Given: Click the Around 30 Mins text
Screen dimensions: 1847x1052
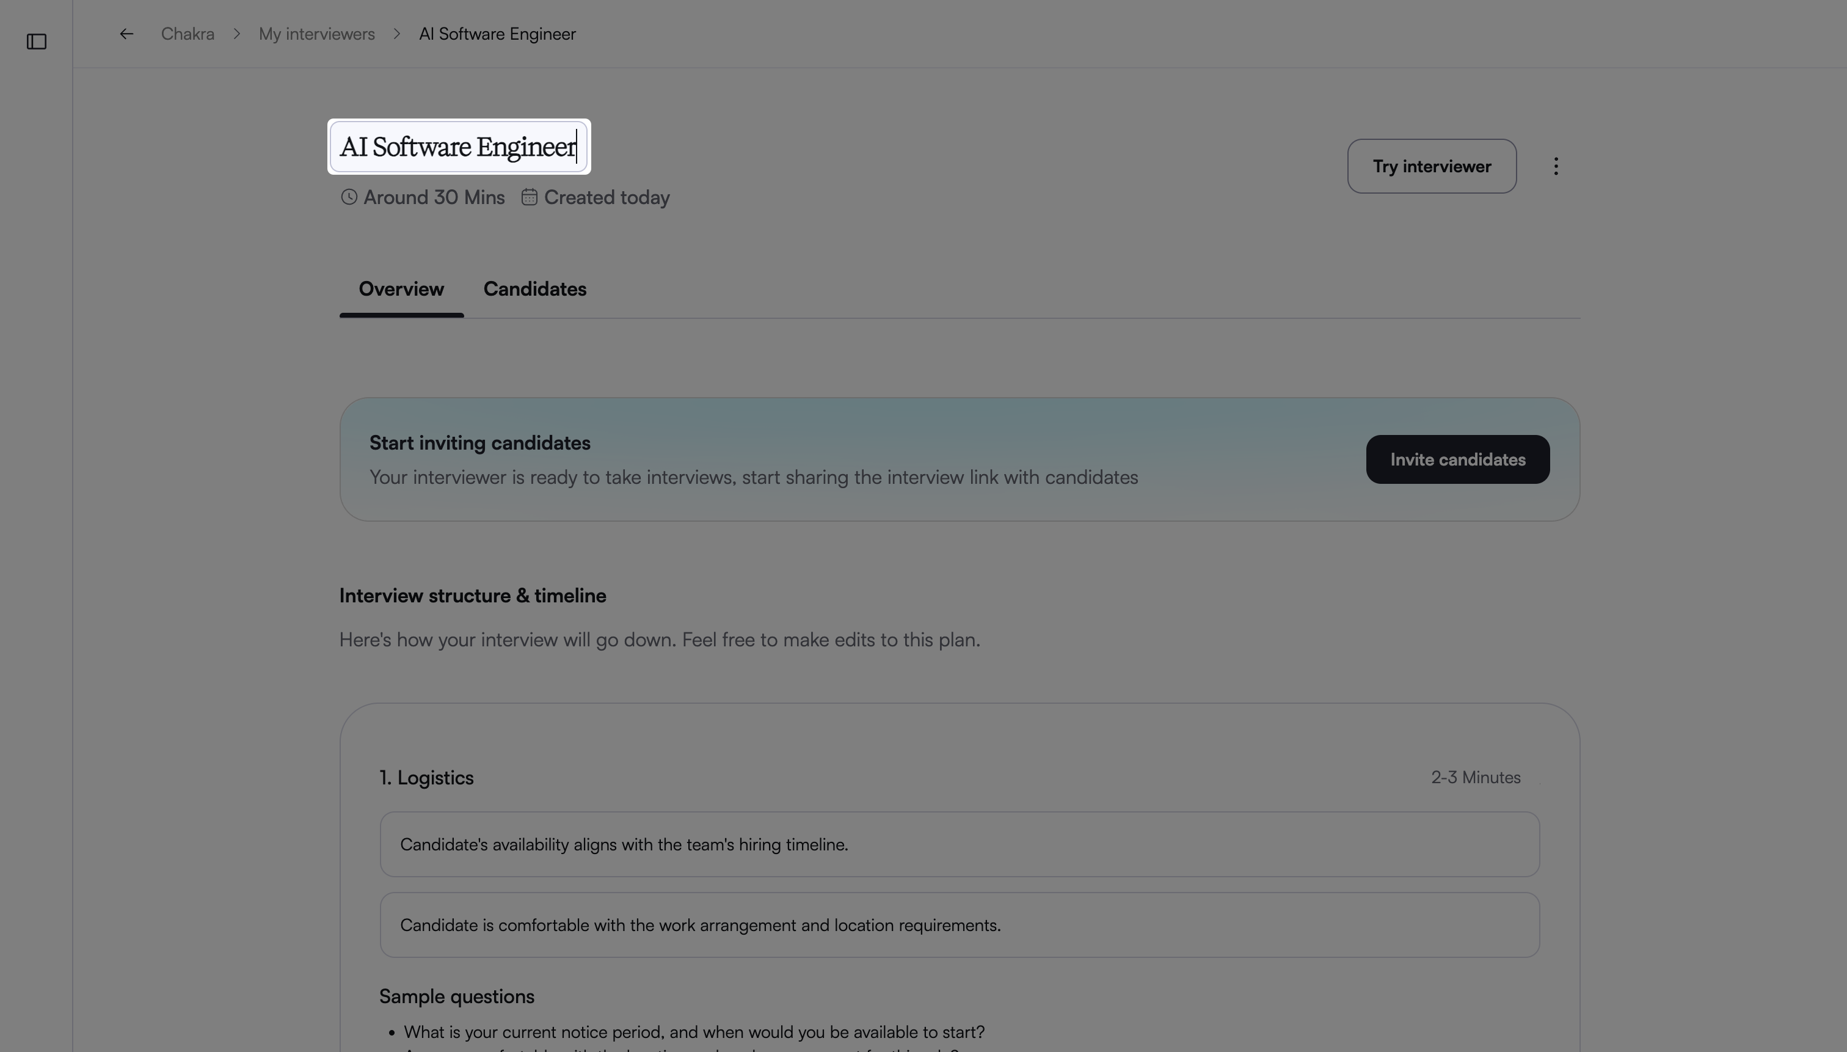Looking at the screenshot, I should [x=434, y=197].
